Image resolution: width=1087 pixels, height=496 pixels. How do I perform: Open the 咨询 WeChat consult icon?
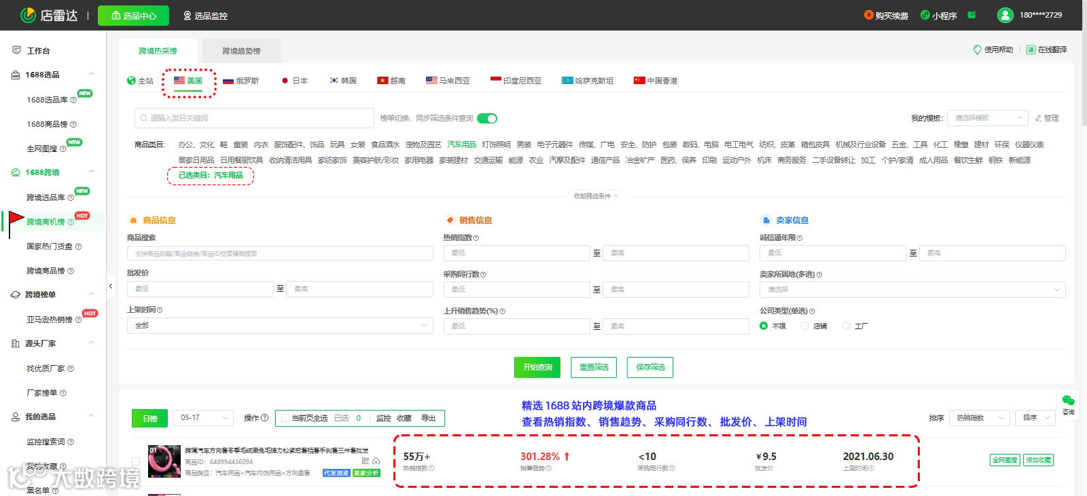[x=1068, y=400]
